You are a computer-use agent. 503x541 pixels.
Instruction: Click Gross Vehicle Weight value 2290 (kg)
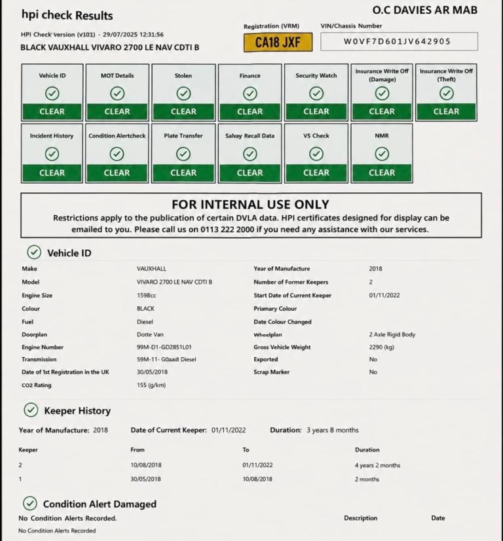tap(381, 347)
